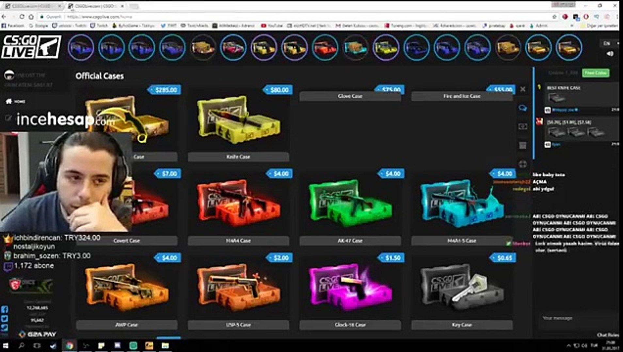Click the yellow Knife Case image
The height and width of the screenshot is (352, 623).
(x=238, y=120)
